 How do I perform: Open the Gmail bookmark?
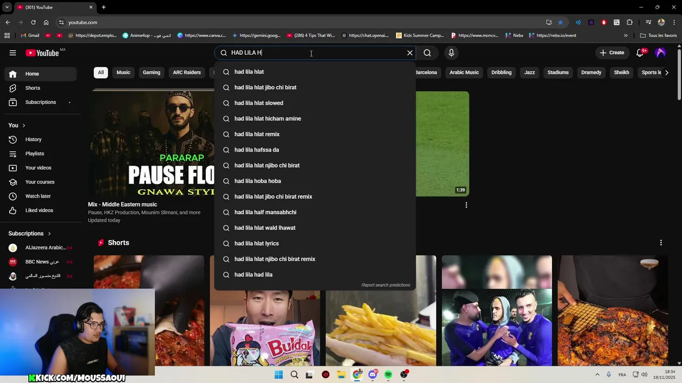coord(30,36)
